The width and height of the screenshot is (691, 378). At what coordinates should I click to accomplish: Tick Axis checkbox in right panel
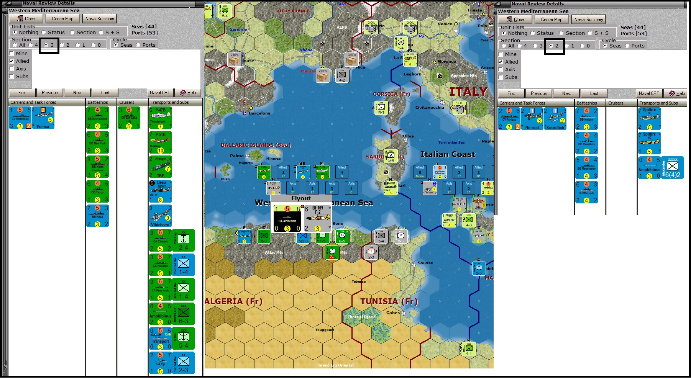pyautogui.click(x=501, y=70)
